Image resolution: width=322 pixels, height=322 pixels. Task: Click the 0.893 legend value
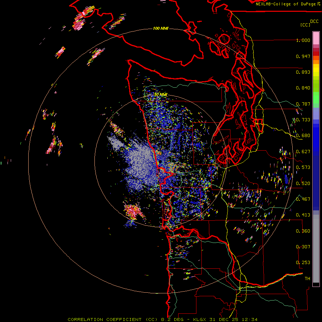tap(303, 72)
